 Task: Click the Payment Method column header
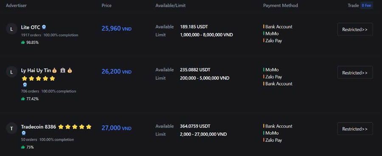pos(281,6)
